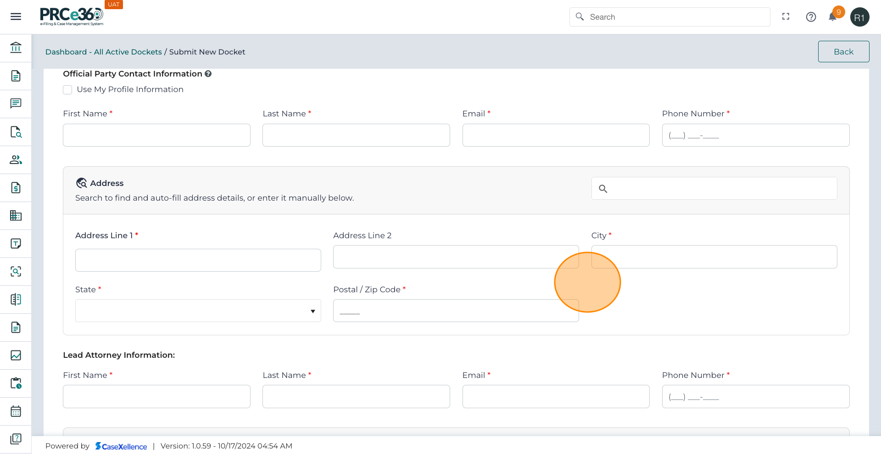Image resolution: width=881 pixels, height=454 pixels.
Task: Open the calendar icon in sidebar
Action: click(16, 411)
